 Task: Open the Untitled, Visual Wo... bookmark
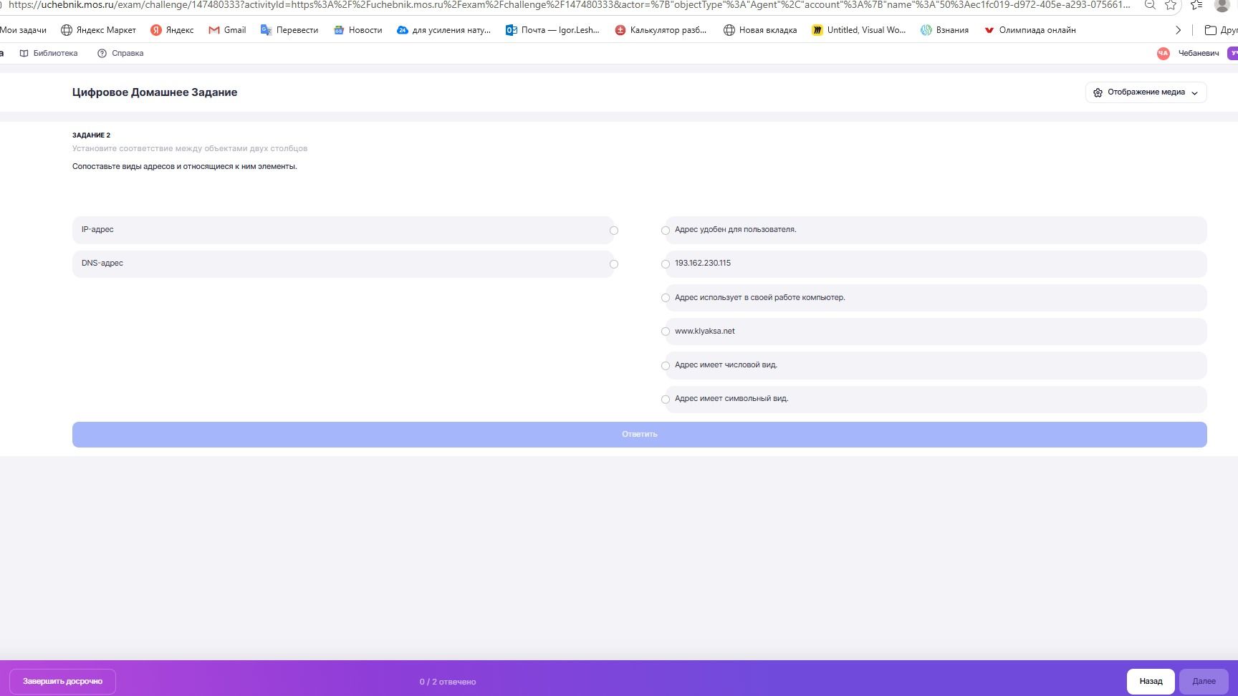pos(858,30)
